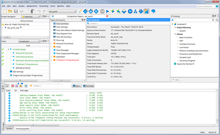Image resolution: width=220 pixels, height=135 pixels.
Task: Click the blue speech bubble toolbar icon
Action: coord(153,11)
